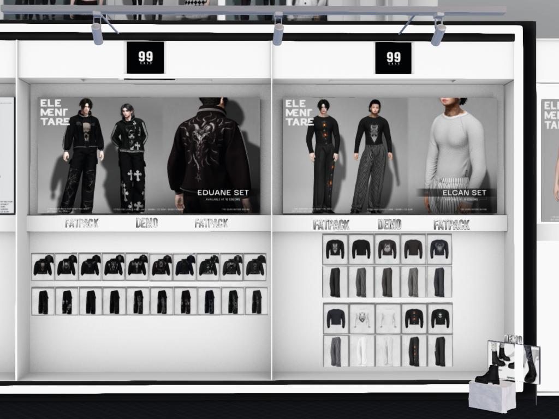The height and width of the screenshot is (419, 559).
Task: Select the first jacket vendor in Eduane row
Action: (x=43, y=267)
